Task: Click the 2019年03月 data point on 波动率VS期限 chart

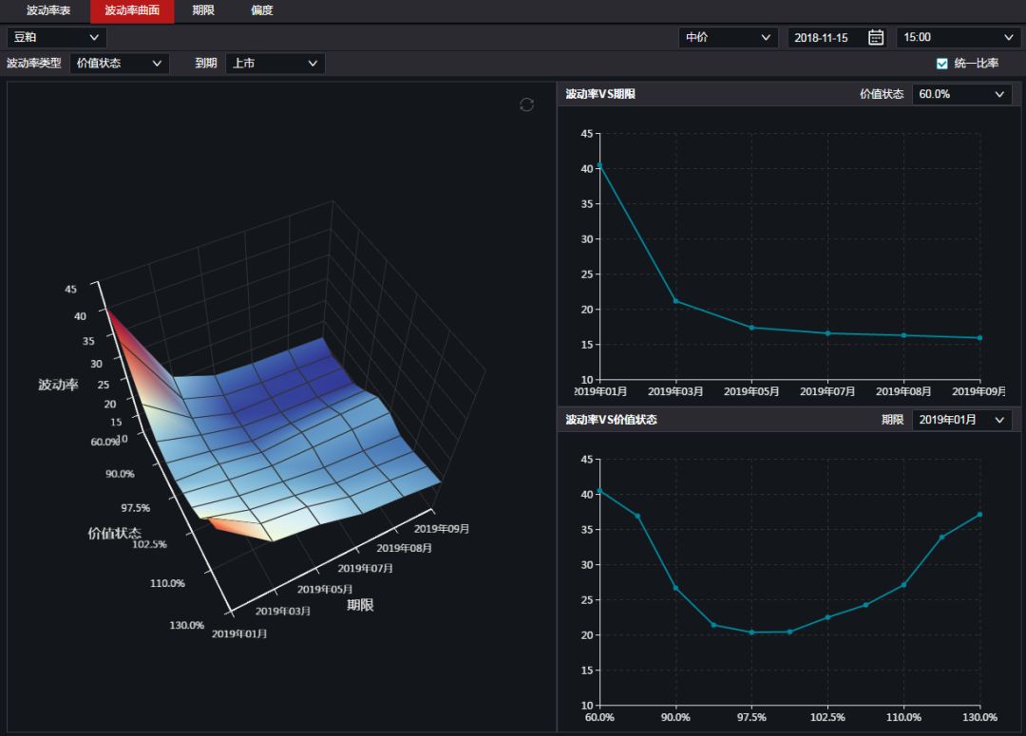Action: [675, 301]
